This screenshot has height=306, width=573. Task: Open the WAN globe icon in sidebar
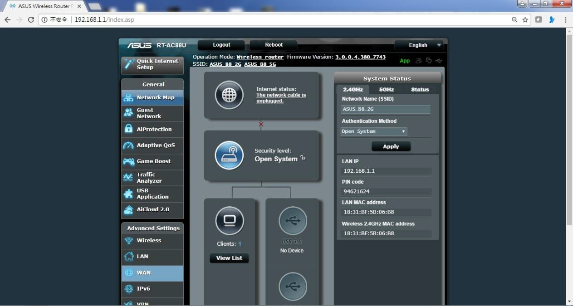click(x=129, y=273)
